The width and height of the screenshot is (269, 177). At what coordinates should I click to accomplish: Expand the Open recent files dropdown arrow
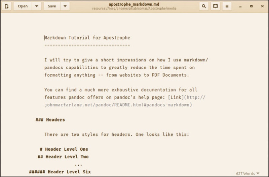37,6
